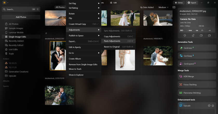This screenshot has height=114, width=218.
Task: Expand the Set Flag submenu
Action: 84,3
